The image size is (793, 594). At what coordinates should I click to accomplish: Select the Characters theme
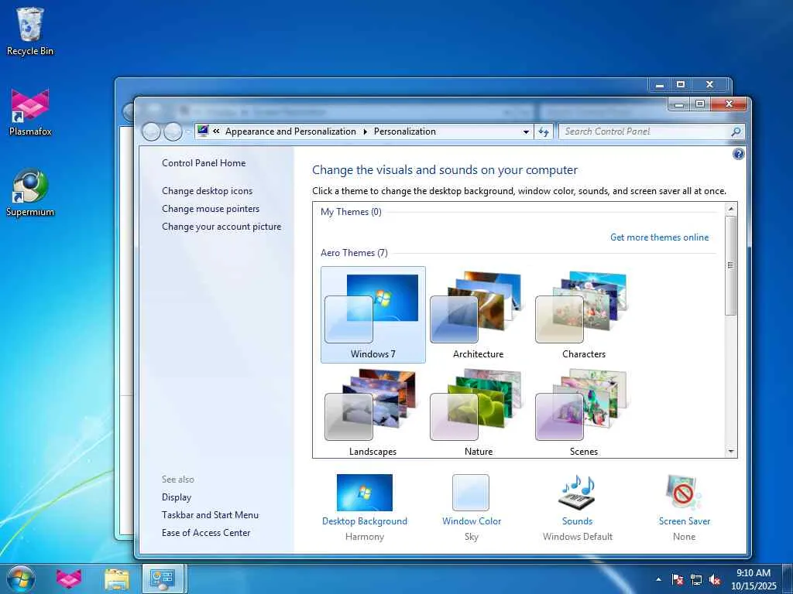584,315
